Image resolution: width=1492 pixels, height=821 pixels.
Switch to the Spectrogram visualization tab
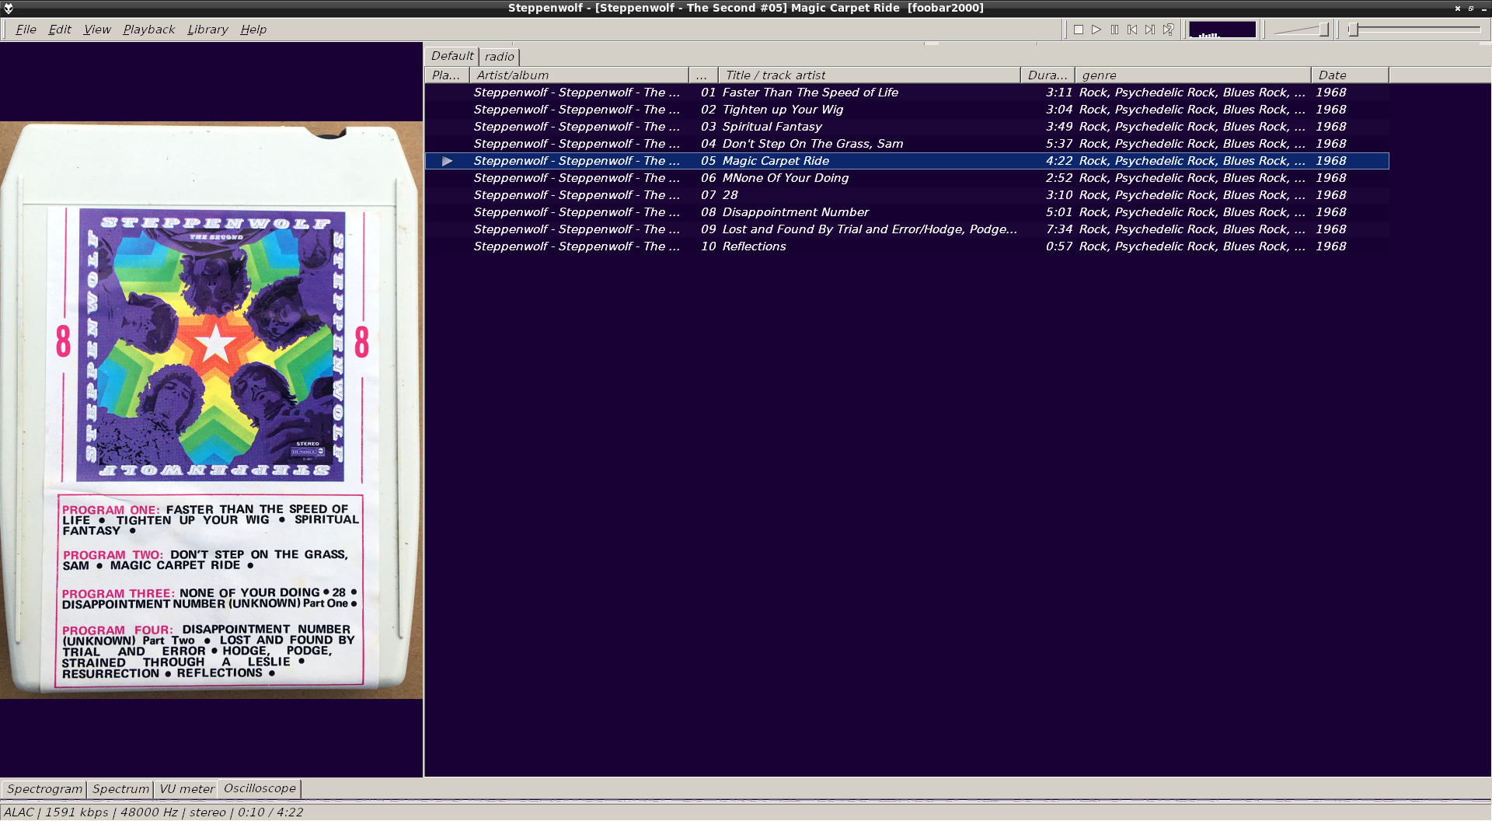44,789
